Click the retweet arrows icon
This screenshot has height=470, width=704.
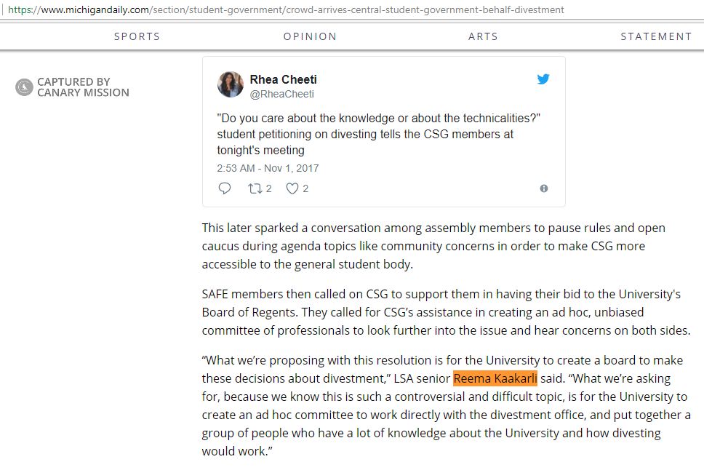255,188
